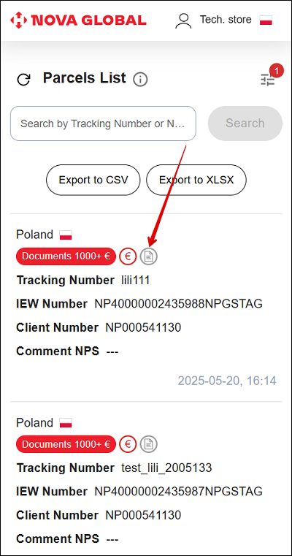
Task: Click the document icon on lili111 parcel
Action: click(148, 256)
